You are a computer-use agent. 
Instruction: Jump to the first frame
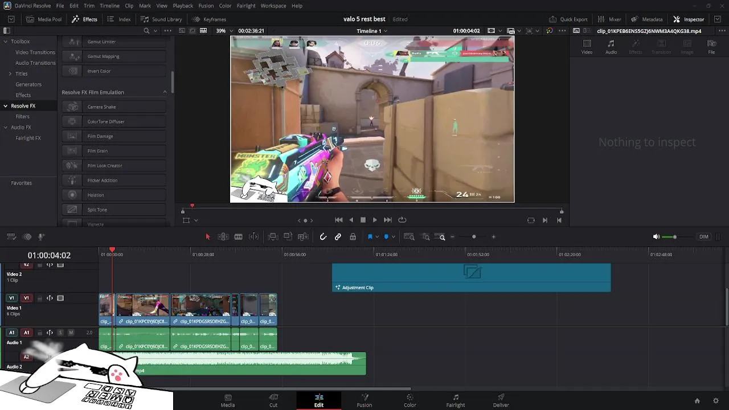point(338,220)
